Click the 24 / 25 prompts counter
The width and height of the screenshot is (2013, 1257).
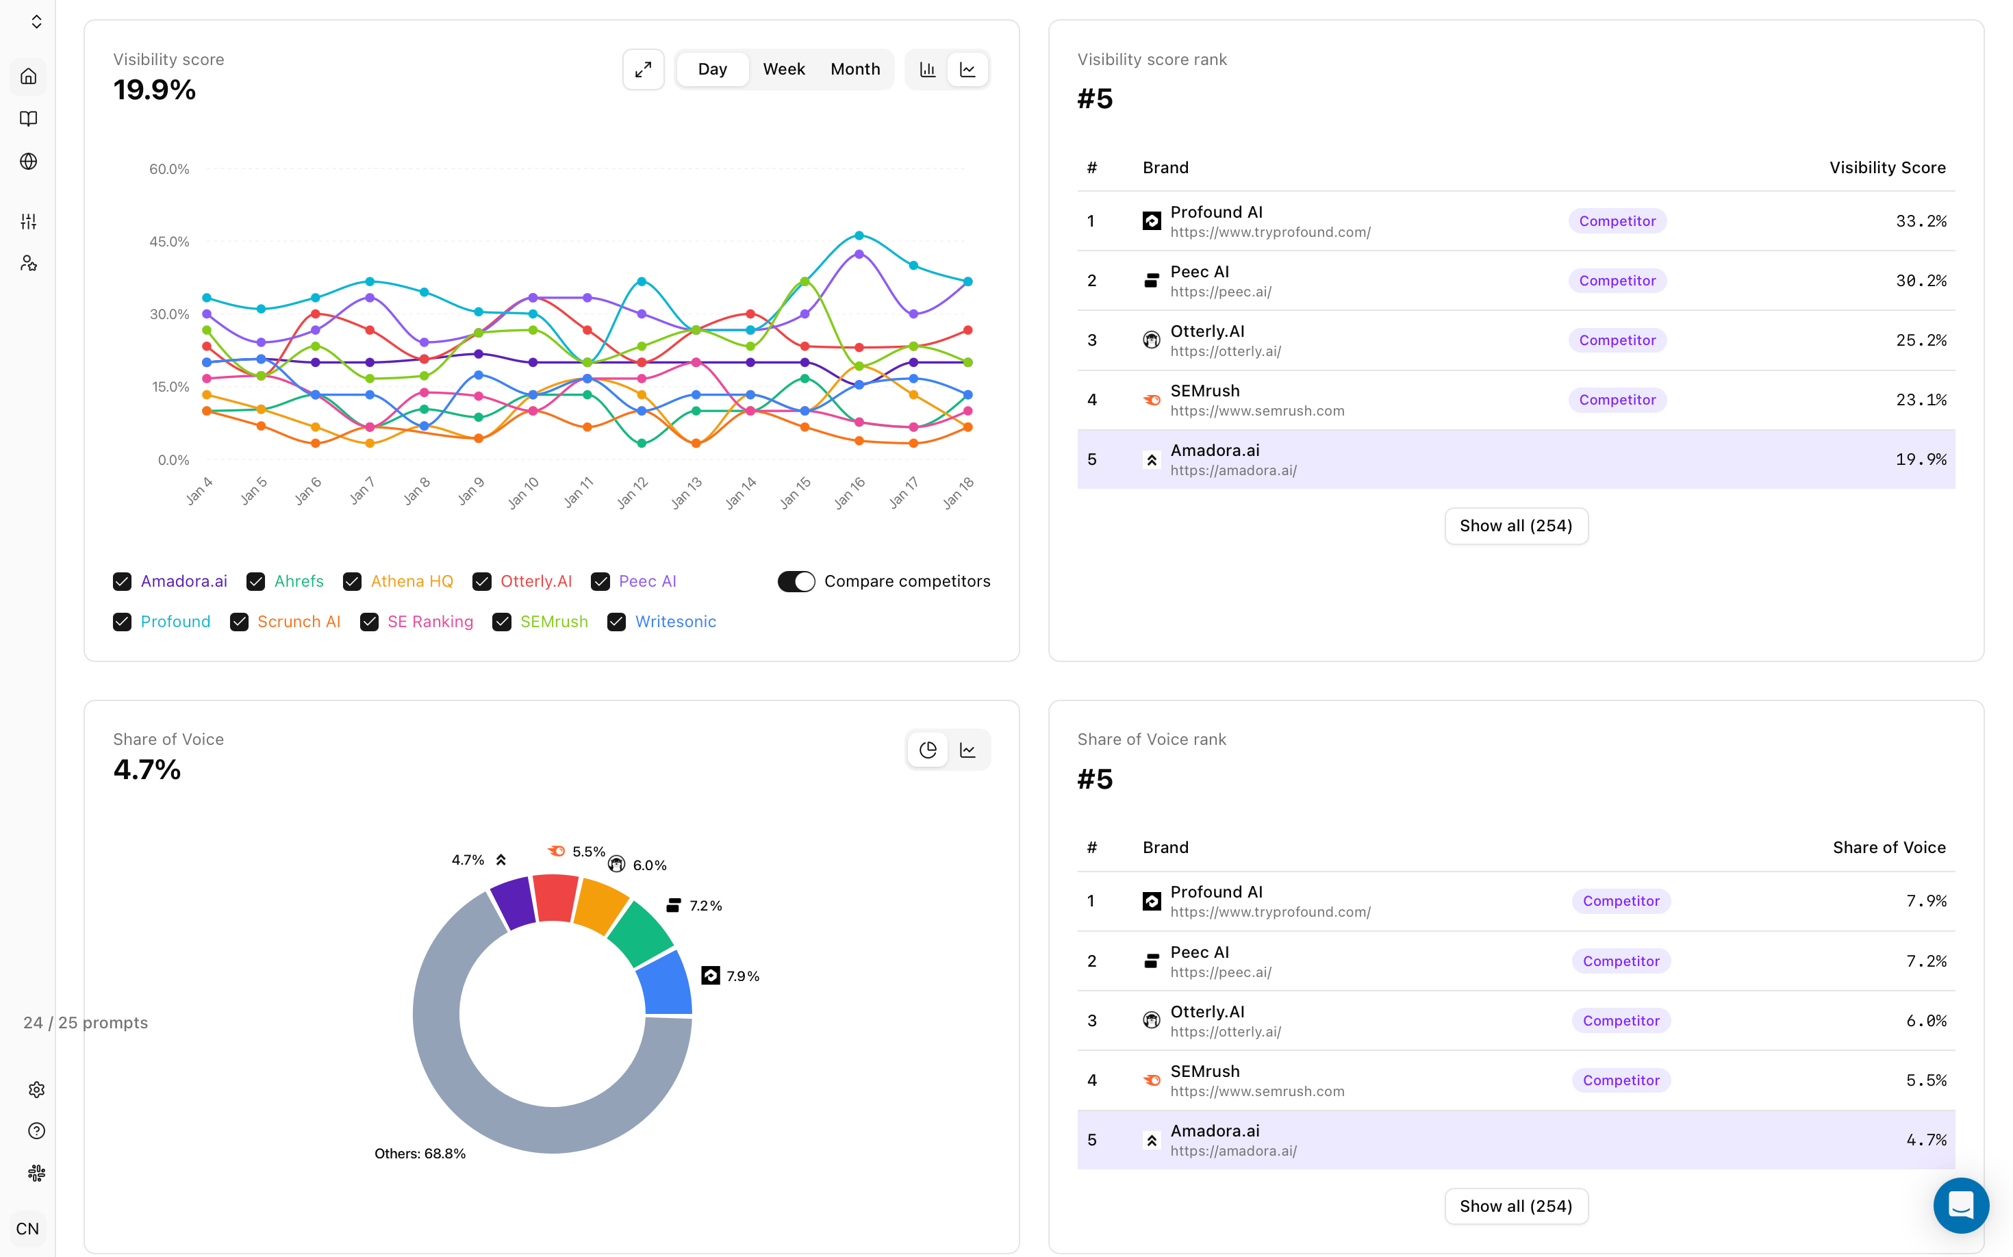(86, 1023)
